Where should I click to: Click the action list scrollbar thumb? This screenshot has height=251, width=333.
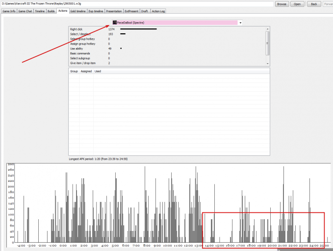(x=267, y=43)
